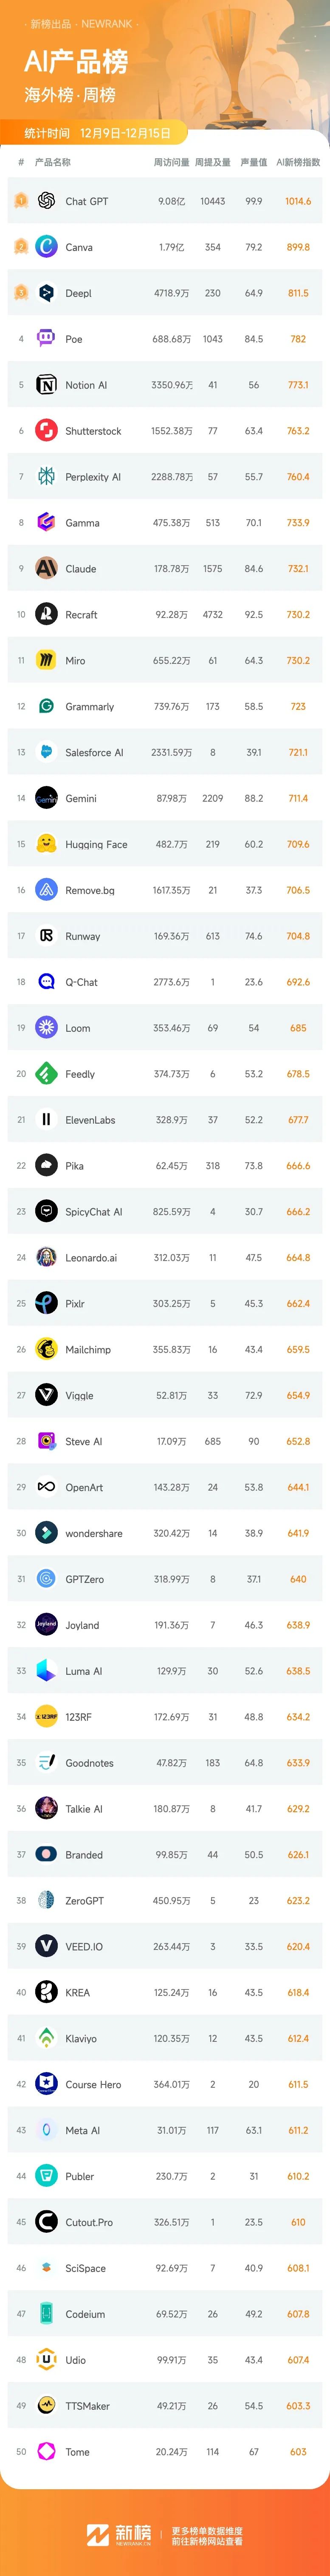
Task: Open the Perplexity AI row name
Action: point(93,477)
